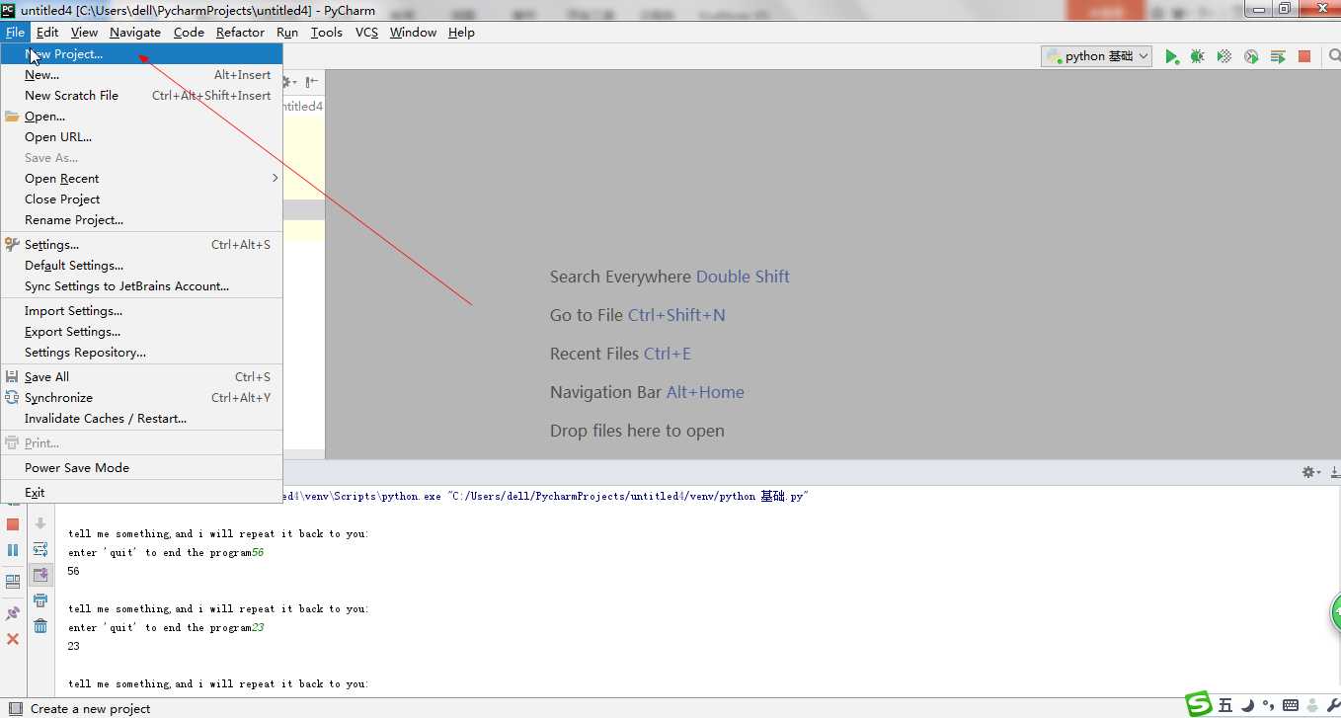This screenshot has height=718, width=1341.
Task: Choose Open... with folder icon
Action: pyautogui.click(x=141, y=117)
